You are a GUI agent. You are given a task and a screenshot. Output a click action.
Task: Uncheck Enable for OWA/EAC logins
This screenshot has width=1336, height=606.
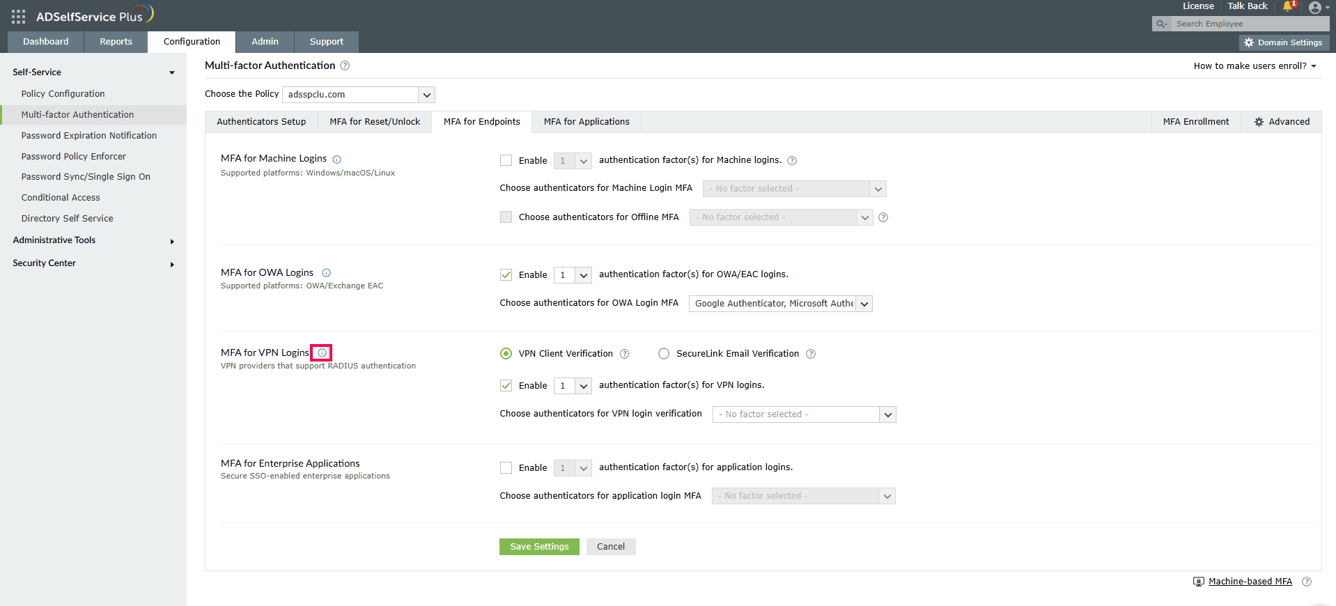pyautogui.click(x=506, y=275)
